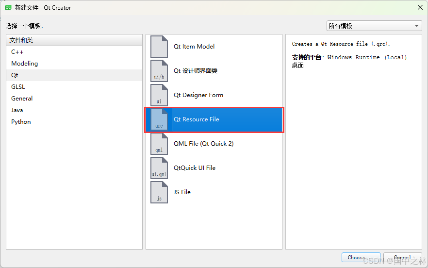Open the 所有模板 template filter dropdown
Screen dimensions: 428x268
tap(374, 26)
